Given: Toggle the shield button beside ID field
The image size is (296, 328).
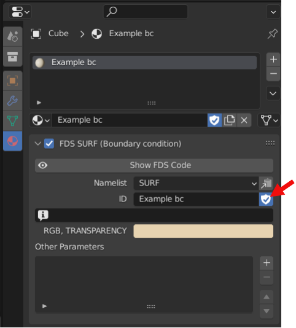Looking at the screenshot, I should (x=266, y=199).
